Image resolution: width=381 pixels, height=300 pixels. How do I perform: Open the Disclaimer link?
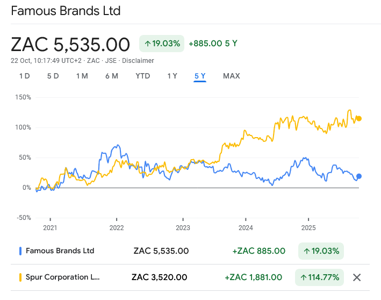coord(138,61)
